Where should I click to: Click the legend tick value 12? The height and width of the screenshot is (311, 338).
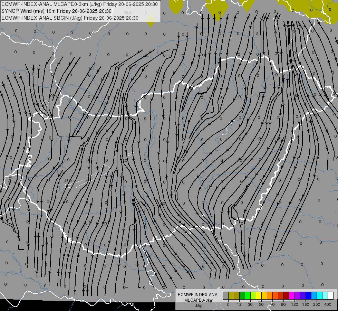[x=239, y=304]
